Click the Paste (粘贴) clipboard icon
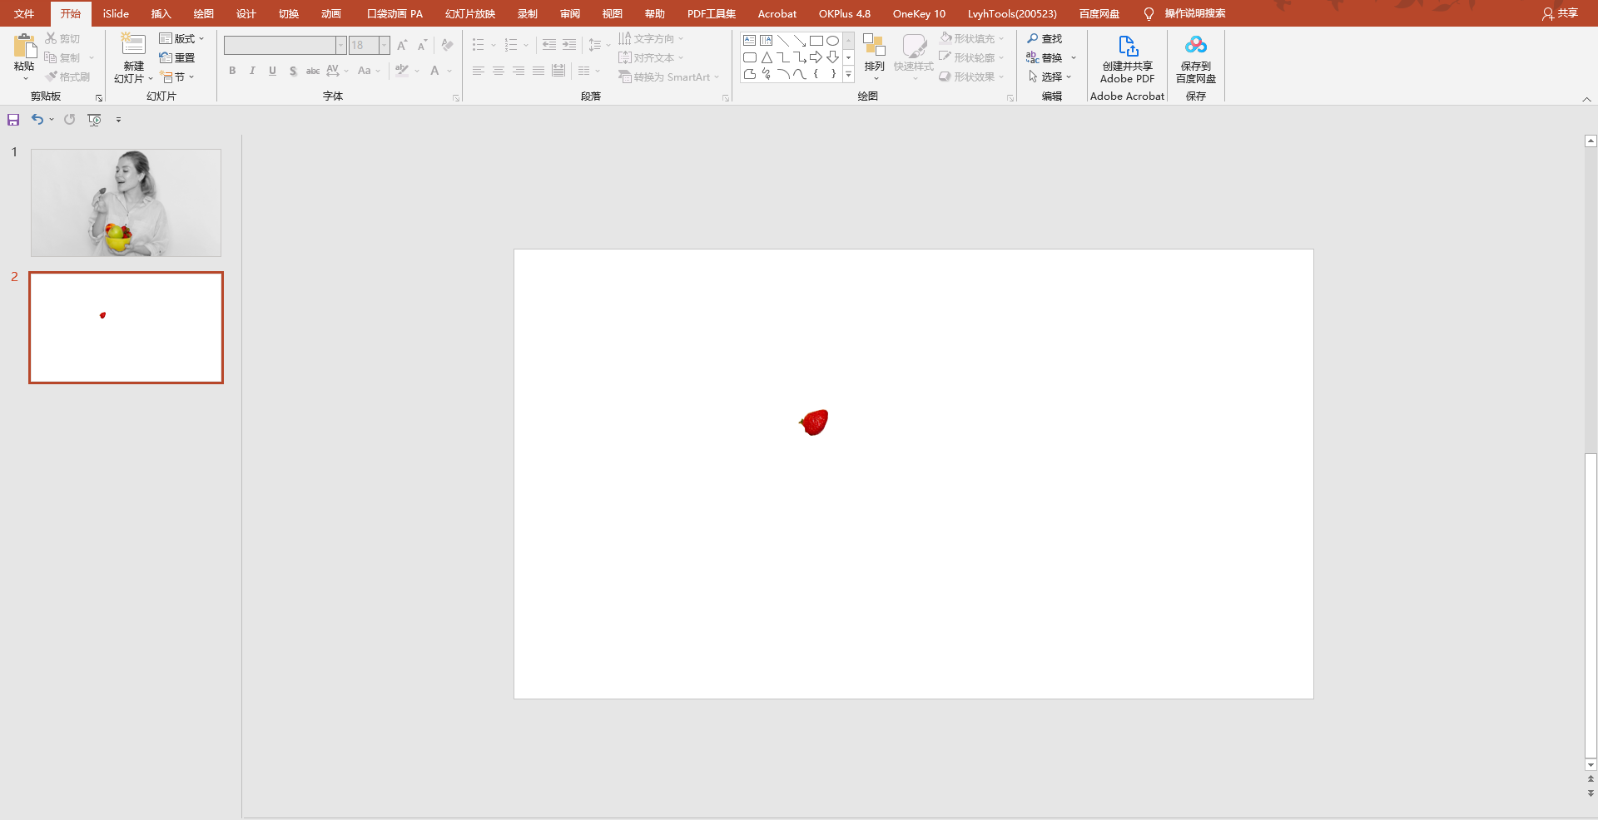The height and width of the screenshot is (820, 1598). point(24,47)
